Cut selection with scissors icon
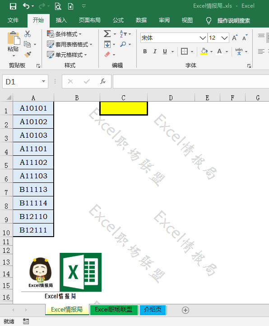Image resolution: width=269 pixels, height=326 pixels. tap(28, 34)
